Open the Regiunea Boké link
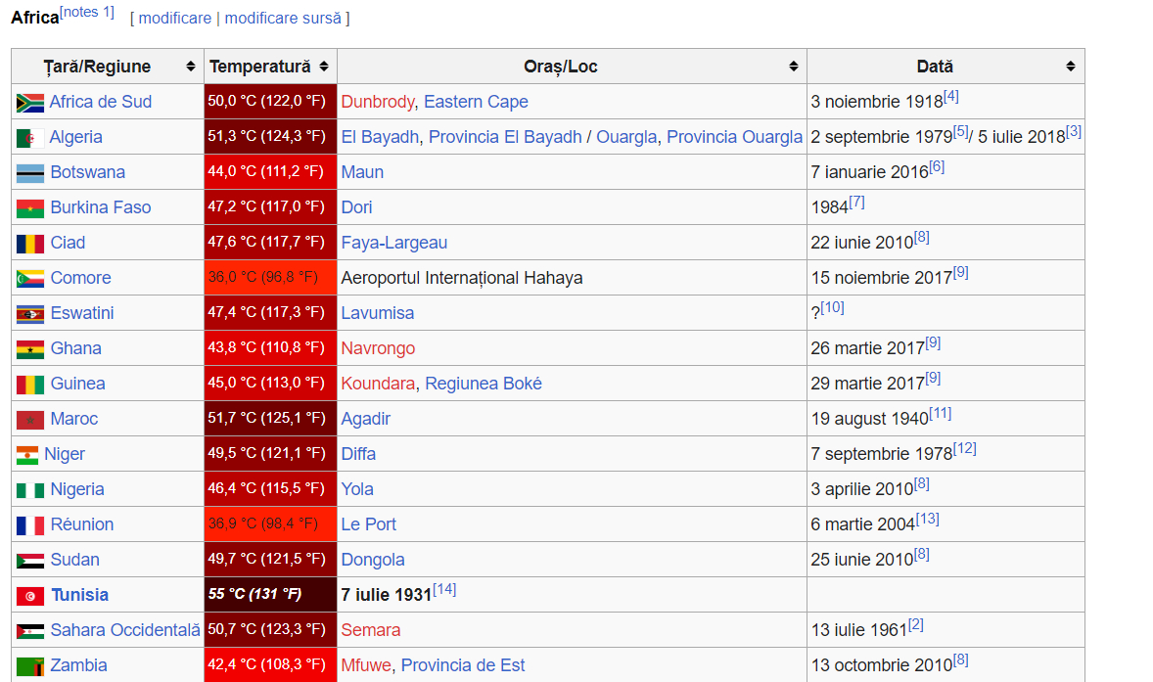The image size is (1153, 682). coord(484,384)
